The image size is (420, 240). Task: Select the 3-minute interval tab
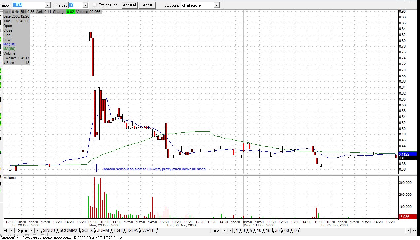click(244, 231)
